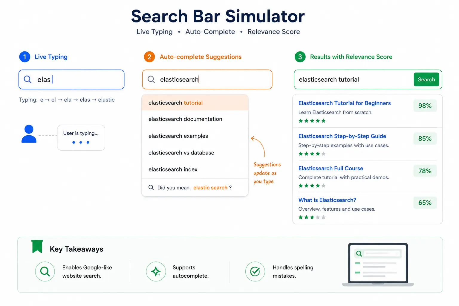This screenshot has height=306, width=459.
Task: Open the 'What is Elasticsearch?' result
Action: [327, 200]
